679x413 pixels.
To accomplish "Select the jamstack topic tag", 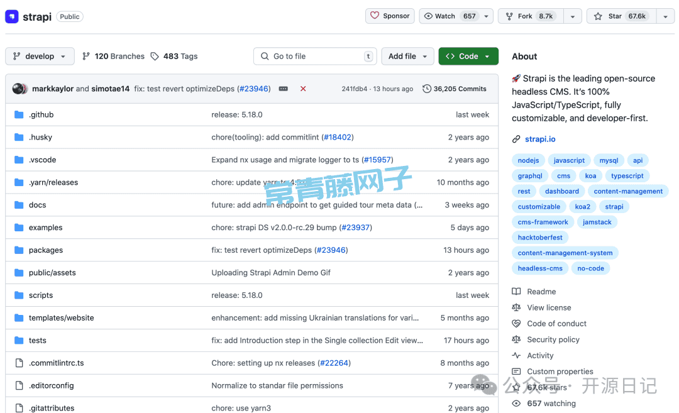I will point(597,222).
